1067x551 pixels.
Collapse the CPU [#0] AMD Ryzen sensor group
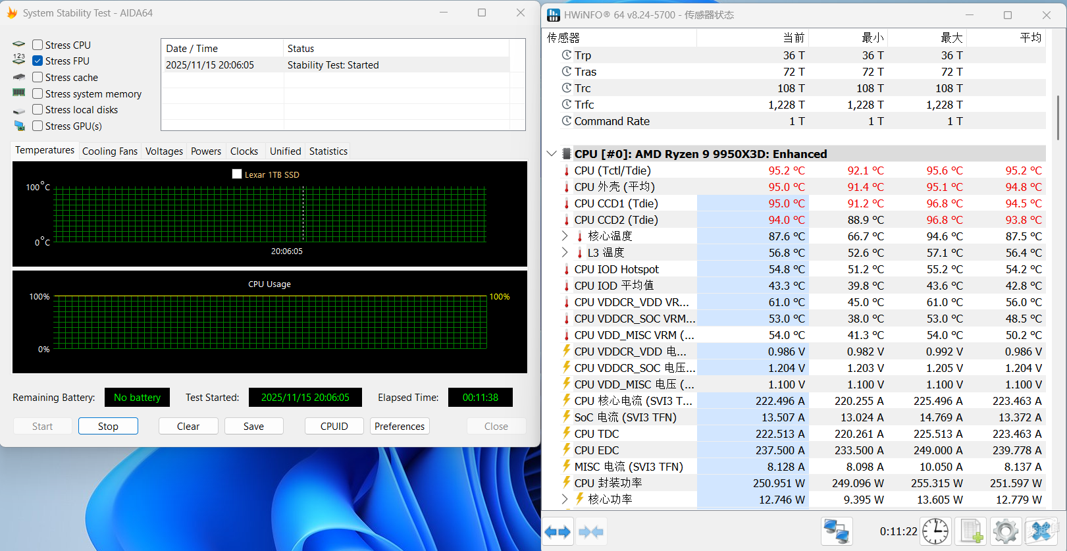tap(552, 154)
